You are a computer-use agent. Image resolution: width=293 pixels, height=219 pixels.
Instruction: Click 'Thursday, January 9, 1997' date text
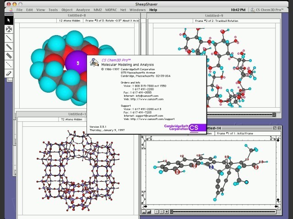pos(107,130)
